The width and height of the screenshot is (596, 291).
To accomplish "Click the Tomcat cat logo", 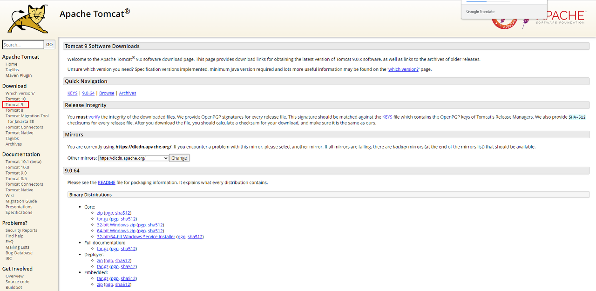I will point(27,19).
